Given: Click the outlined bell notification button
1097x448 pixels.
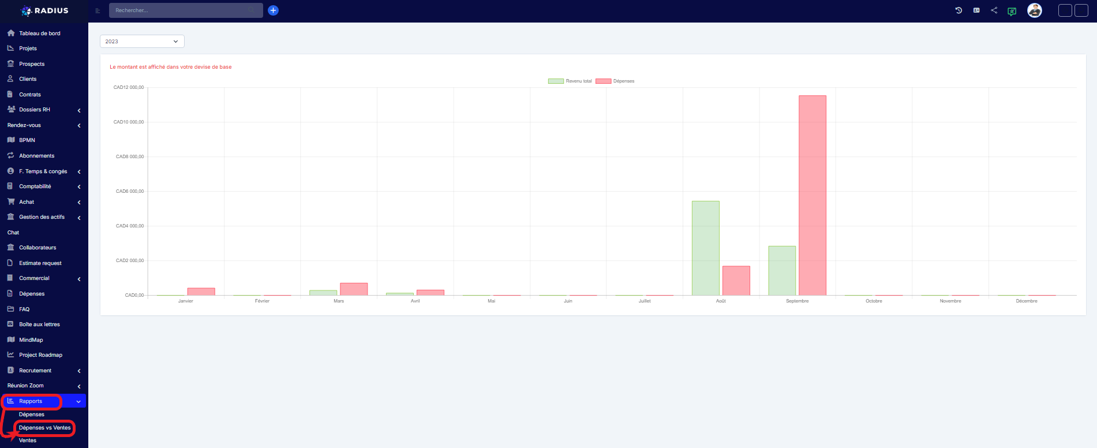Looking at the screenshot, I should coord(1081,10).
